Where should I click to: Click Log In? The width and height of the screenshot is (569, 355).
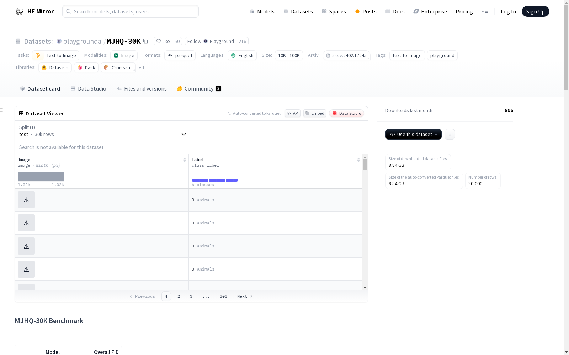(508, 11)
